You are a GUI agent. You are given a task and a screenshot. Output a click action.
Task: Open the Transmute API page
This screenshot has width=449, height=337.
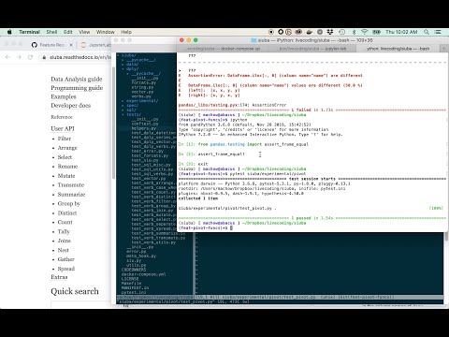[71, 185]
